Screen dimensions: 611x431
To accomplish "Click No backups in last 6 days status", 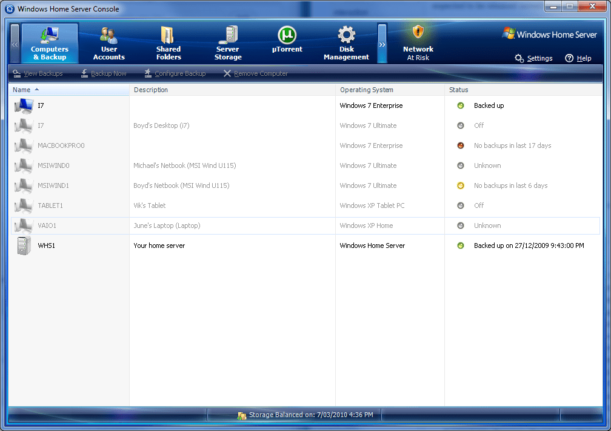I will 510,185.
